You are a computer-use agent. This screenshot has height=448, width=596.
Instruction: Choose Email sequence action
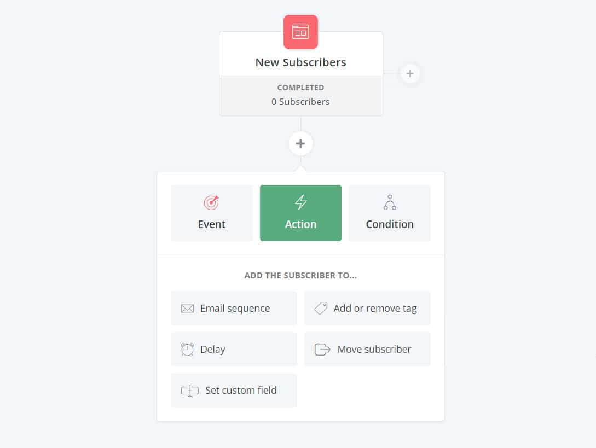234,308
